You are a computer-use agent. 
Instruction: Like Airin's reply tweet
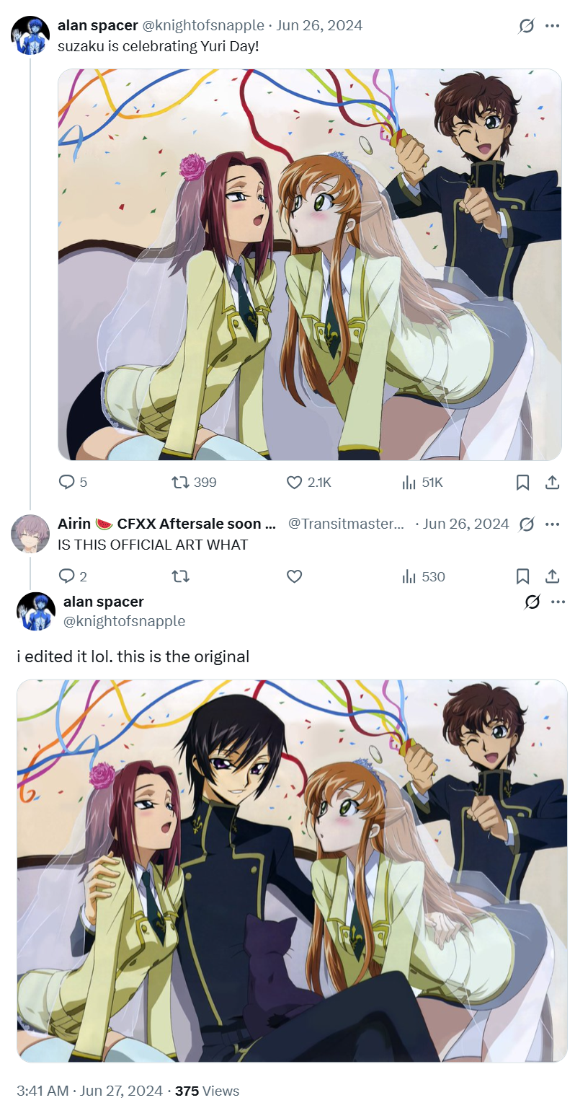pyautogui.click(x=294, y=576)
